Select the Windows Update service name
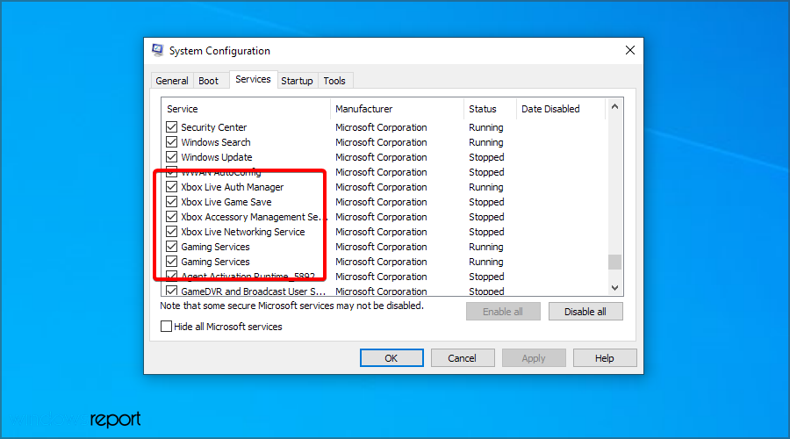The image size is (790, 439). coord(217,157)
